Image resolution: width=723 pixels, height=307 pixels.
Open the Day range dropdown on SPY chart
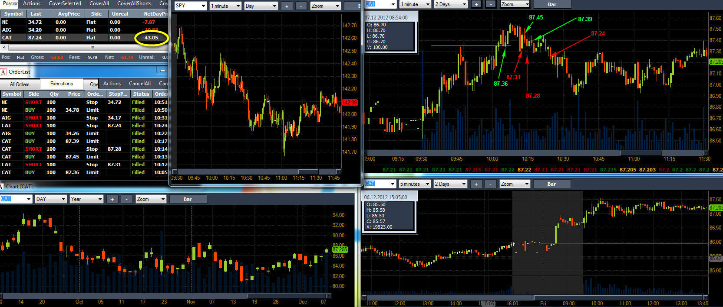[261, 6]
